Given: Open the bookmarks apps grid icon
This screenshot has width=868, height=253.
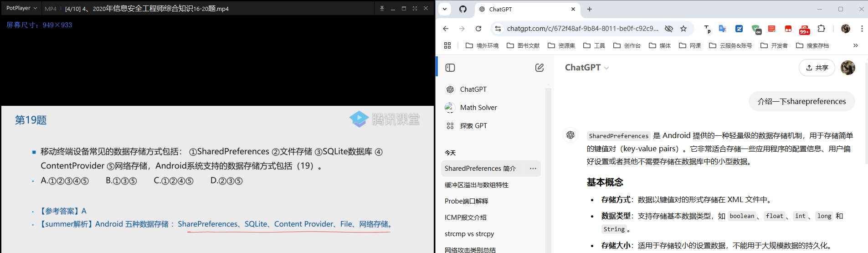Looking at the screenshot, I should tap(447, 45).
